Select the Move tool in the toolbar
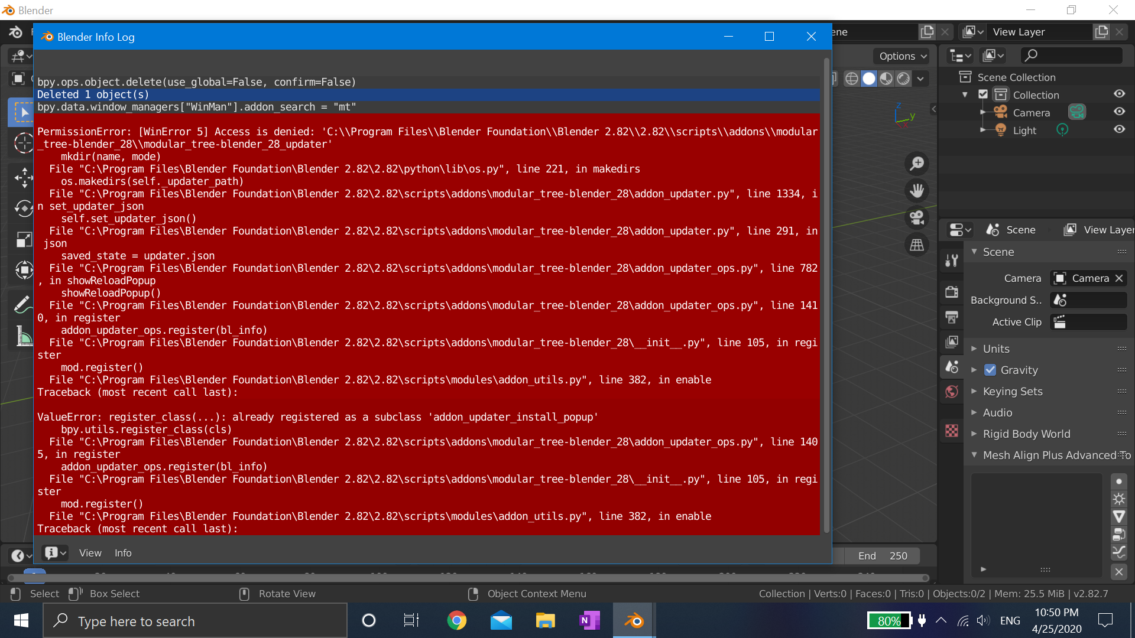 click(x=24, y=177)
